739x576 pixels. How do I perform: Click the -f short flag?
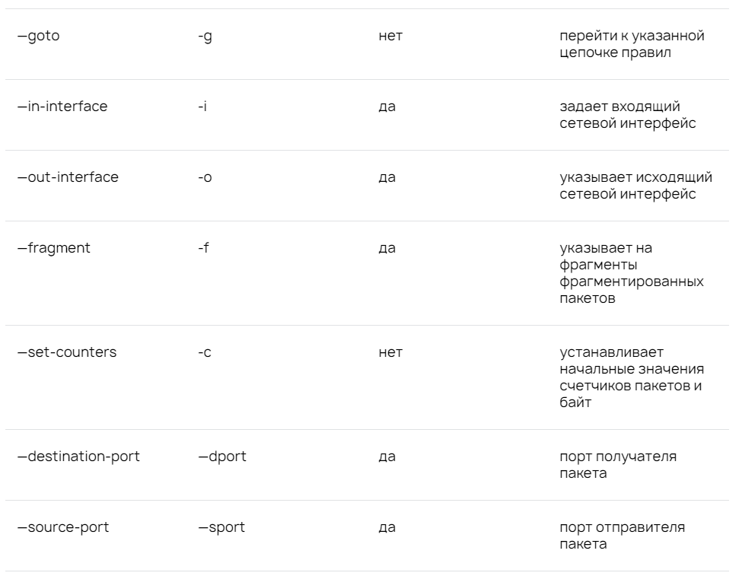204,248
